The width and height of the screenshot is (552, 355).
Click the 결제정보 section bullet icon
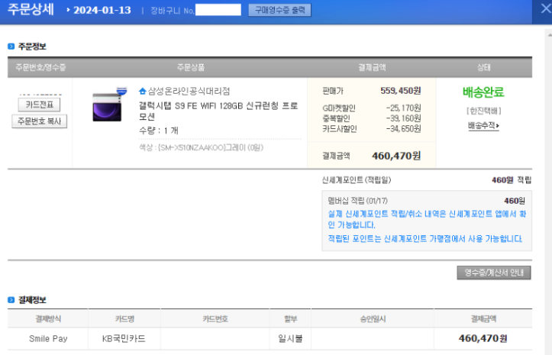point(11,300)
